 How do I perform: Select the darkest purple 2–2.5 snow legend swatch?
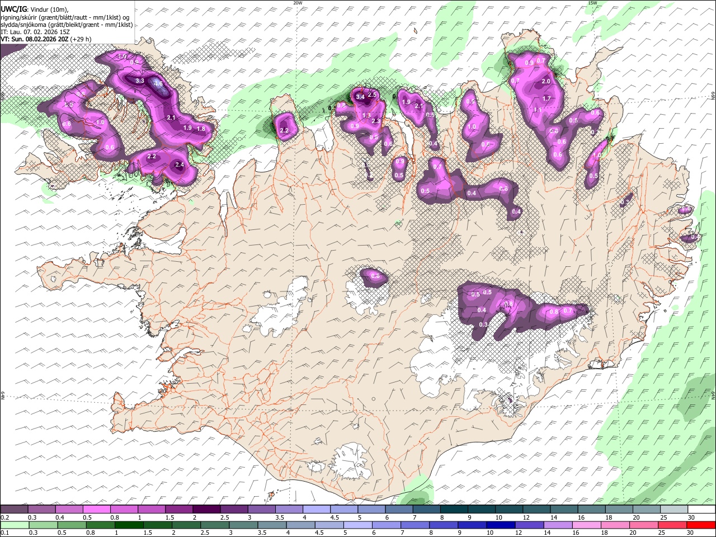206,509
